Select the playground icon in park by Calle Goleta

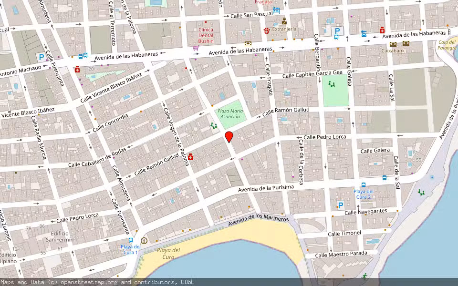click(331, 84)
